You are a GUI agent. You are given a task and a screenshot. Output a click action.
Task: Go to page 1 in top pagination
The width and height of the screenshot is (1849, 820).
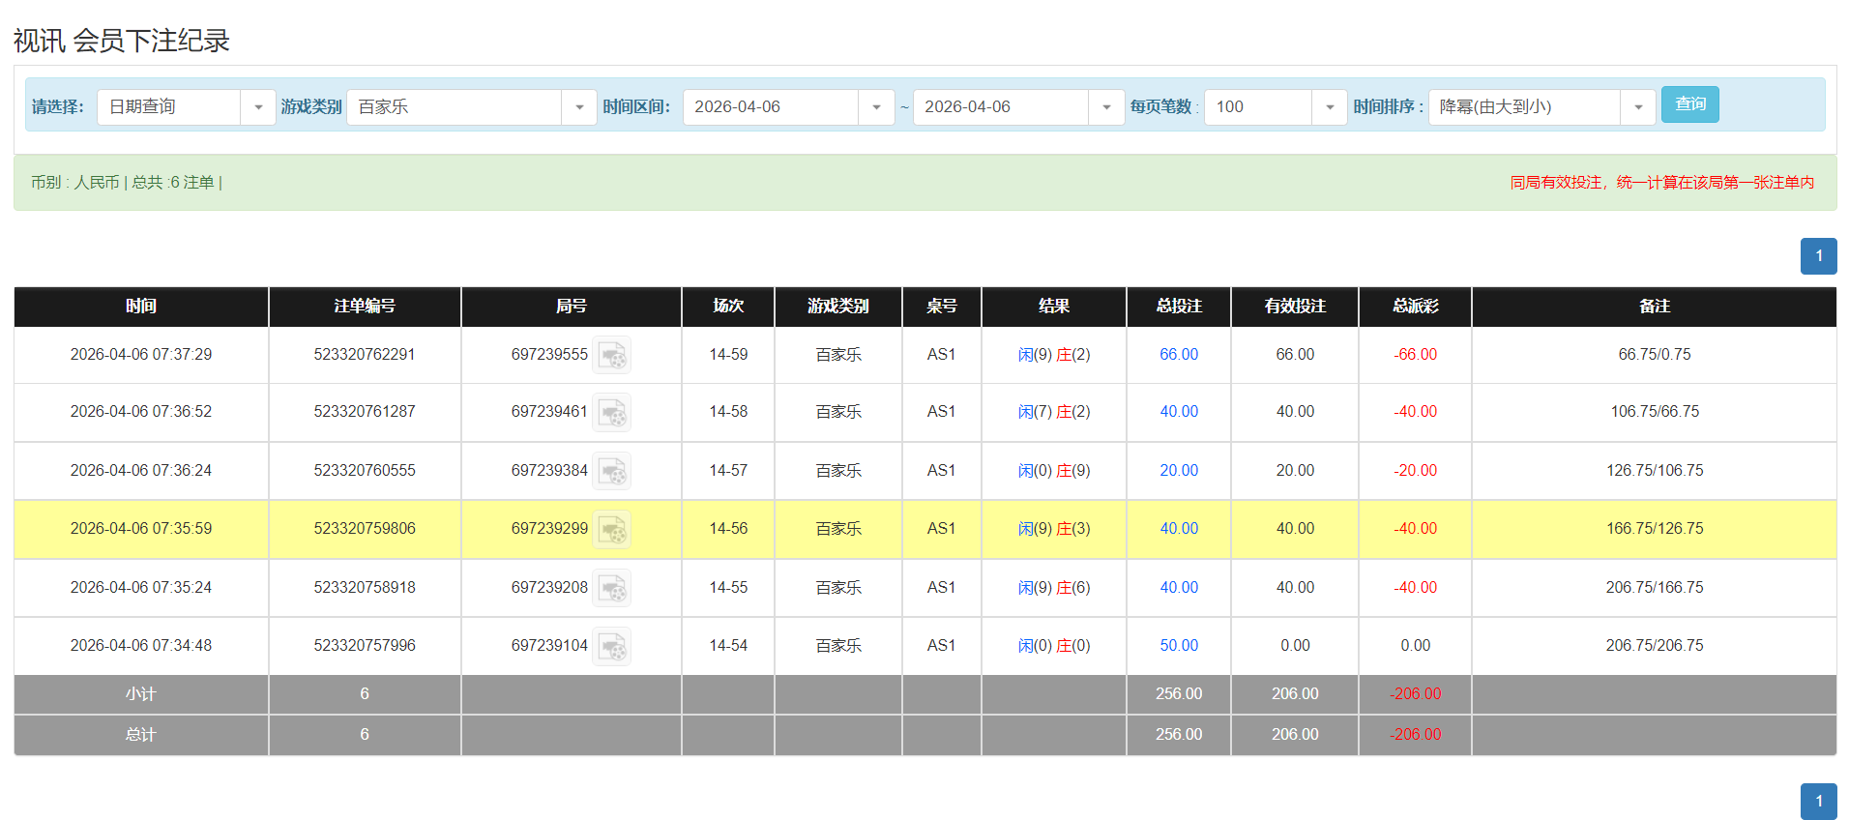[1818, 256]
